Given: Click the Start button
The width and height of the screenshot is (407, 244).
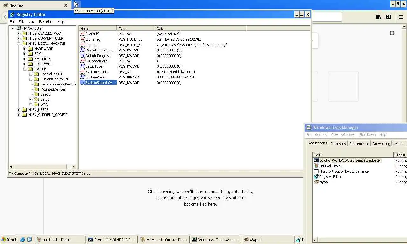Looking at the screenshot, I should [9, 240].
